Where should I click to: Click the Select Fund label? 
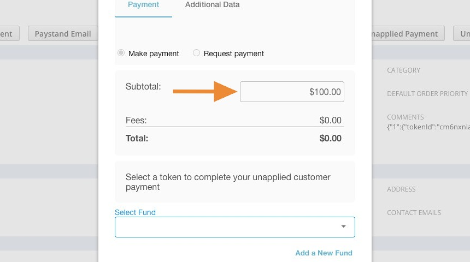tap(135, 212)
